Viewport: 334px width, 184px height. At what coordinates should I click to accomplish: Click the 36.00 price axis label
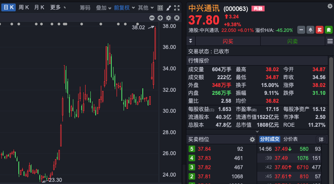coord(169,47)
